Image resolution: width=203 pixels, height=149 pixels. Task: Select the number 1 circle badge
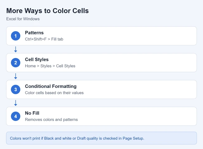click(x=16, y=36)
